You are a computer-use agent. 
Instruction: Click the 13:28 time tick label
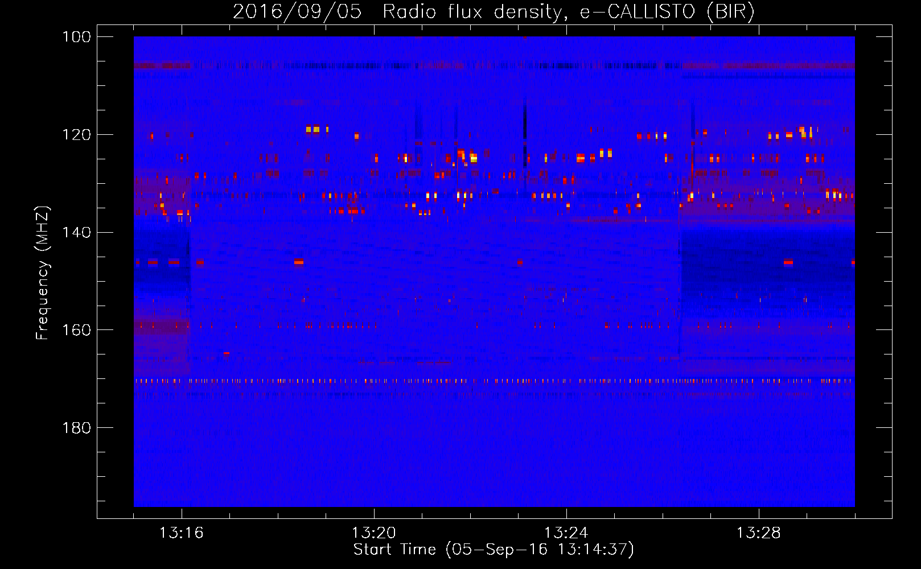point(758,533)
